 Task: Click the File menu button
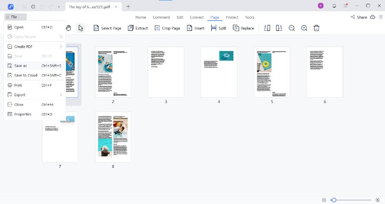[x=15, y=17]
